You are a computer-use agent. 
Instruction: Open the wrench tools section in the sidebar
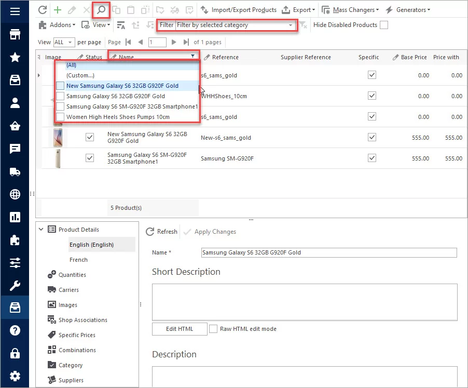click(15, 286)
